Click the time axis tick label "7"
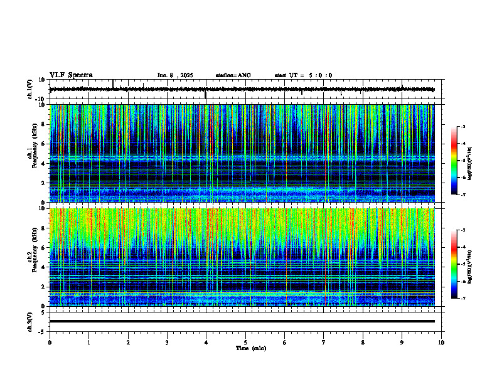This screenshot has width=497, height=384. pos(324,343)
